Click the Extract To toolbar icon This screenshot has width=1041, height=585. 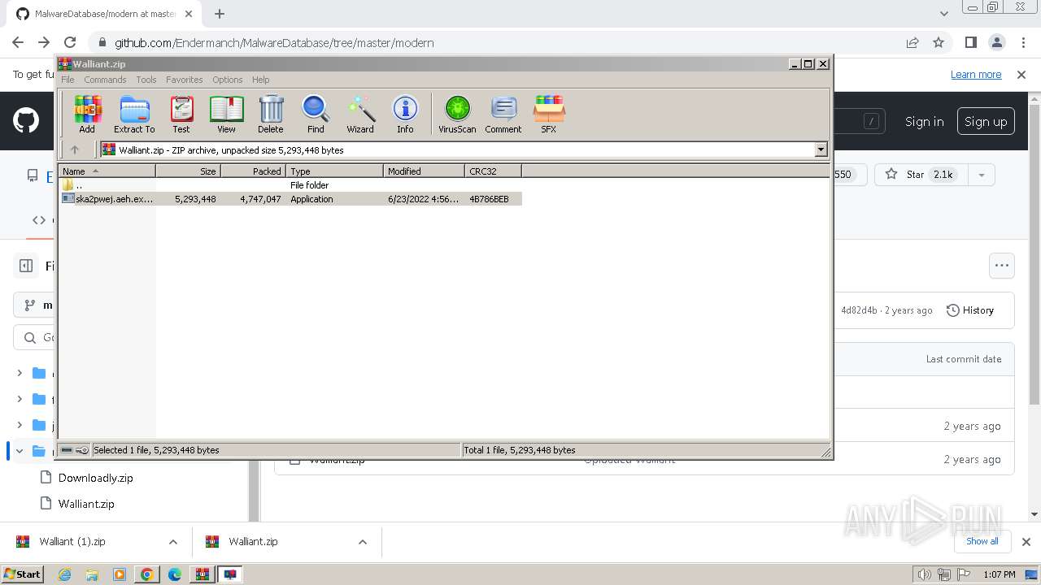[134, 114]
